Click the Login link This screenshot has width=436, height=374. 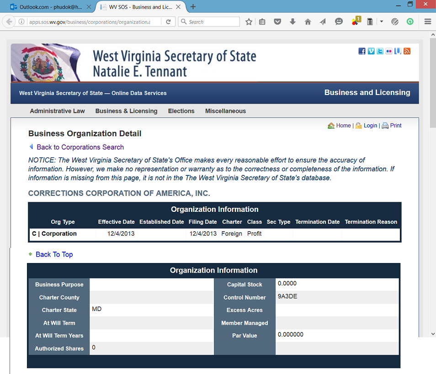370,126
